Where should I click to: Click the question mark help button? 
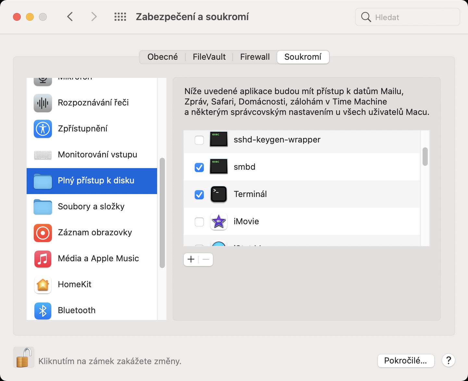(449, 361)
